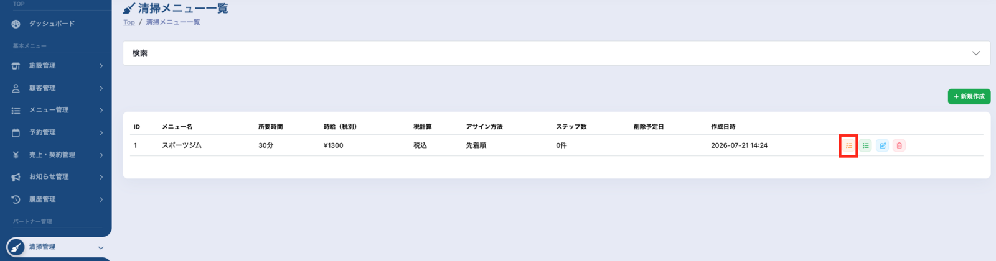
Task: Delete スポーツジム using the red trash icon
Action: point(899,145)
